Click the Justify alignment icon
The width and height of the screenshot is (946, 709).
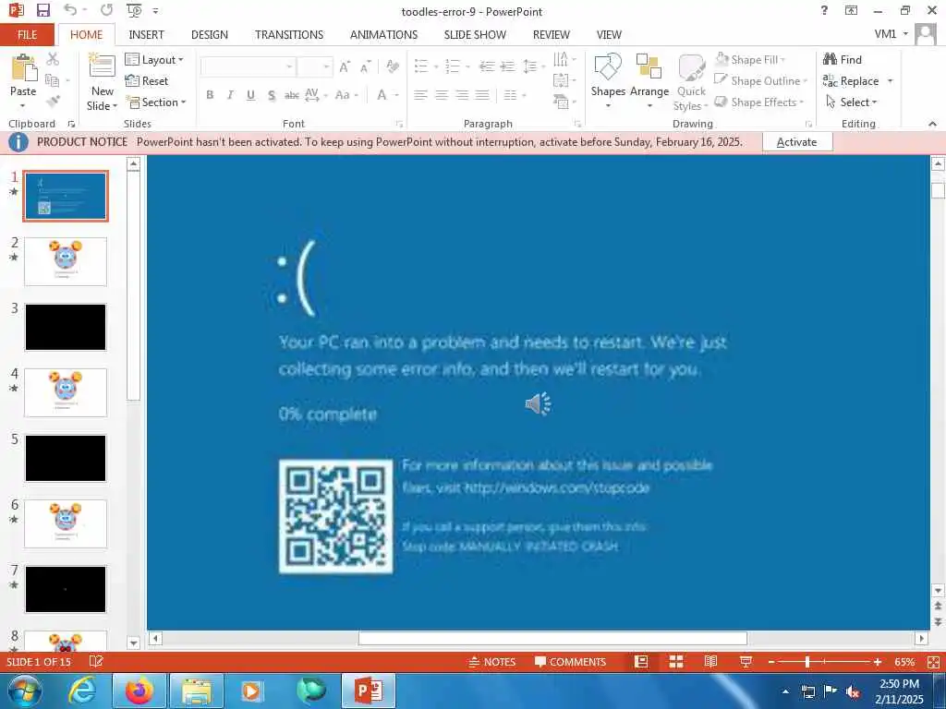pyautogui.click(x=482, y=95)
